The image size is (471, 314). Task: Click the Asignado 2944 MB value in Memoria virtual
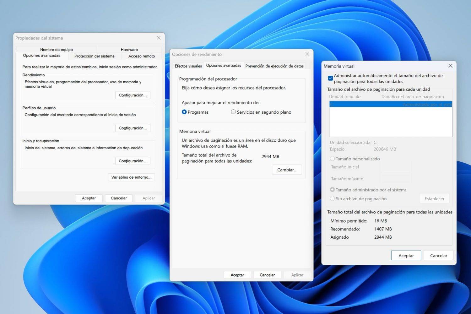pyautogui.click(x=383, y=237)
